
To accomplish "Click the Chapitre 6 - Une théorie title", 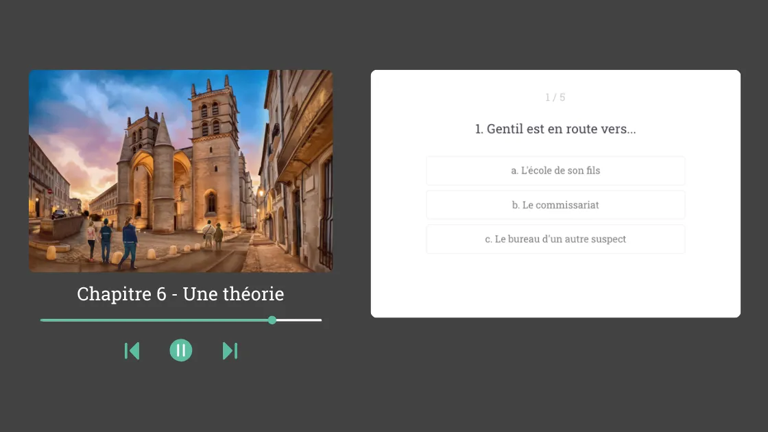I will coord(181,294).
